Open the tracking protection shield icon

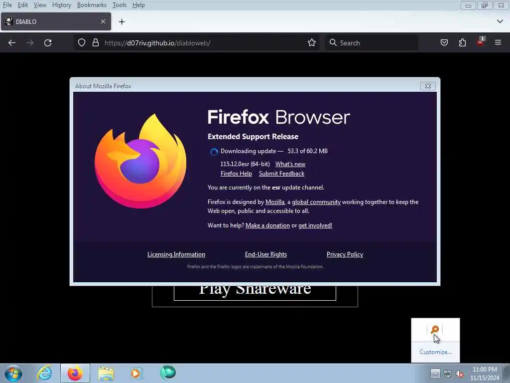[82, 43]
